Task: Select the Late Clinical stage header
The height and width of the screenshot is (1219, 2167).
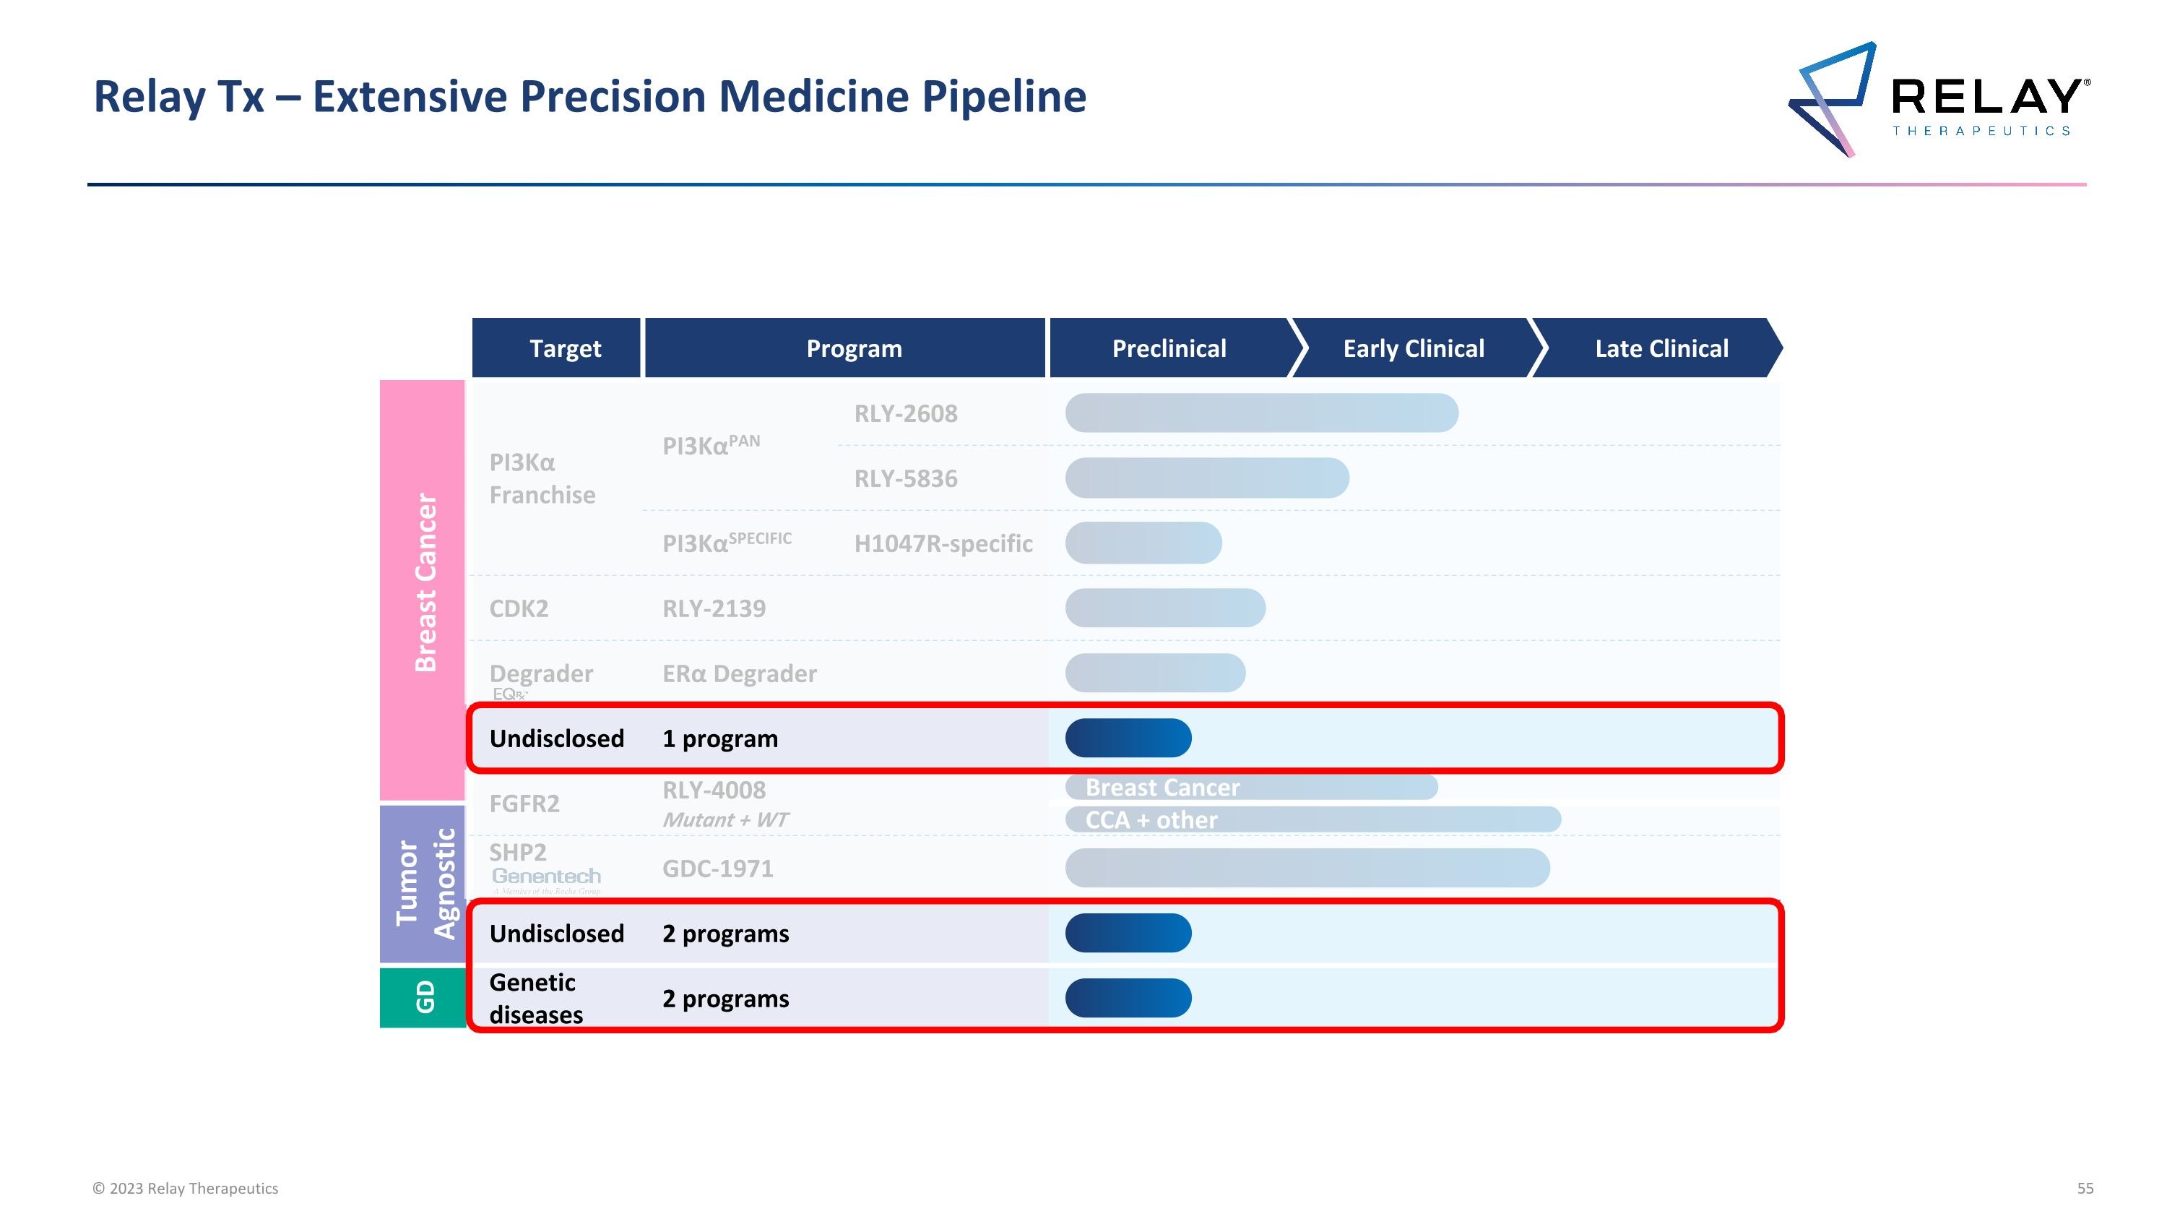Action: pyautogui.click(x=1661, y=348)
